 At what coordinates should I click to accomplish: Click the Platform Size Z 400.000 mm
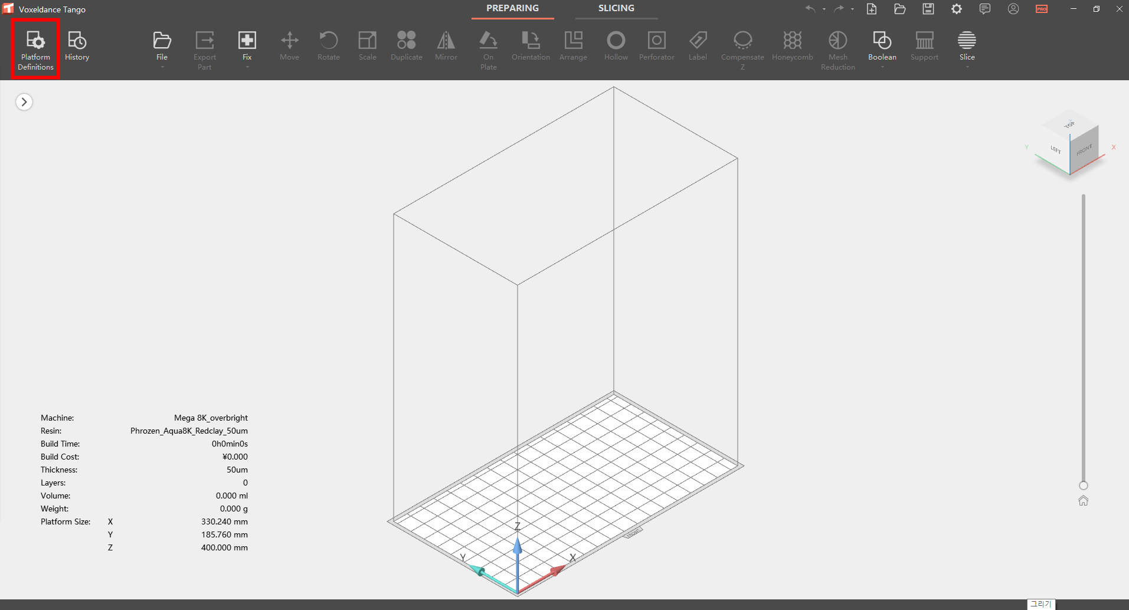pyautogui.click(x=224, y=547)
